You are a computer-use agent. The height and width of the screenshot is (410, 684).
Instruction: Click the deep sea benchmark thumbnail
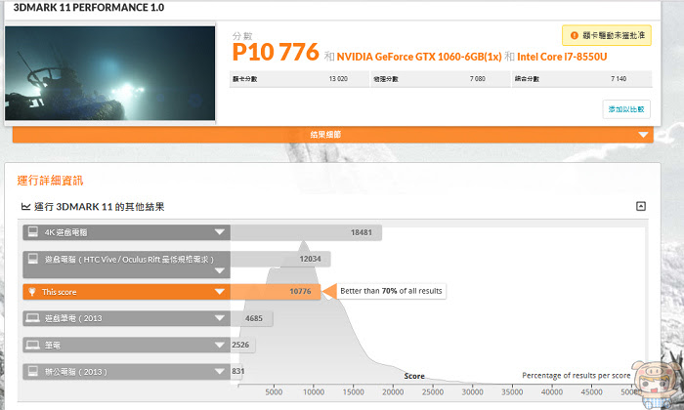[109, 73]
